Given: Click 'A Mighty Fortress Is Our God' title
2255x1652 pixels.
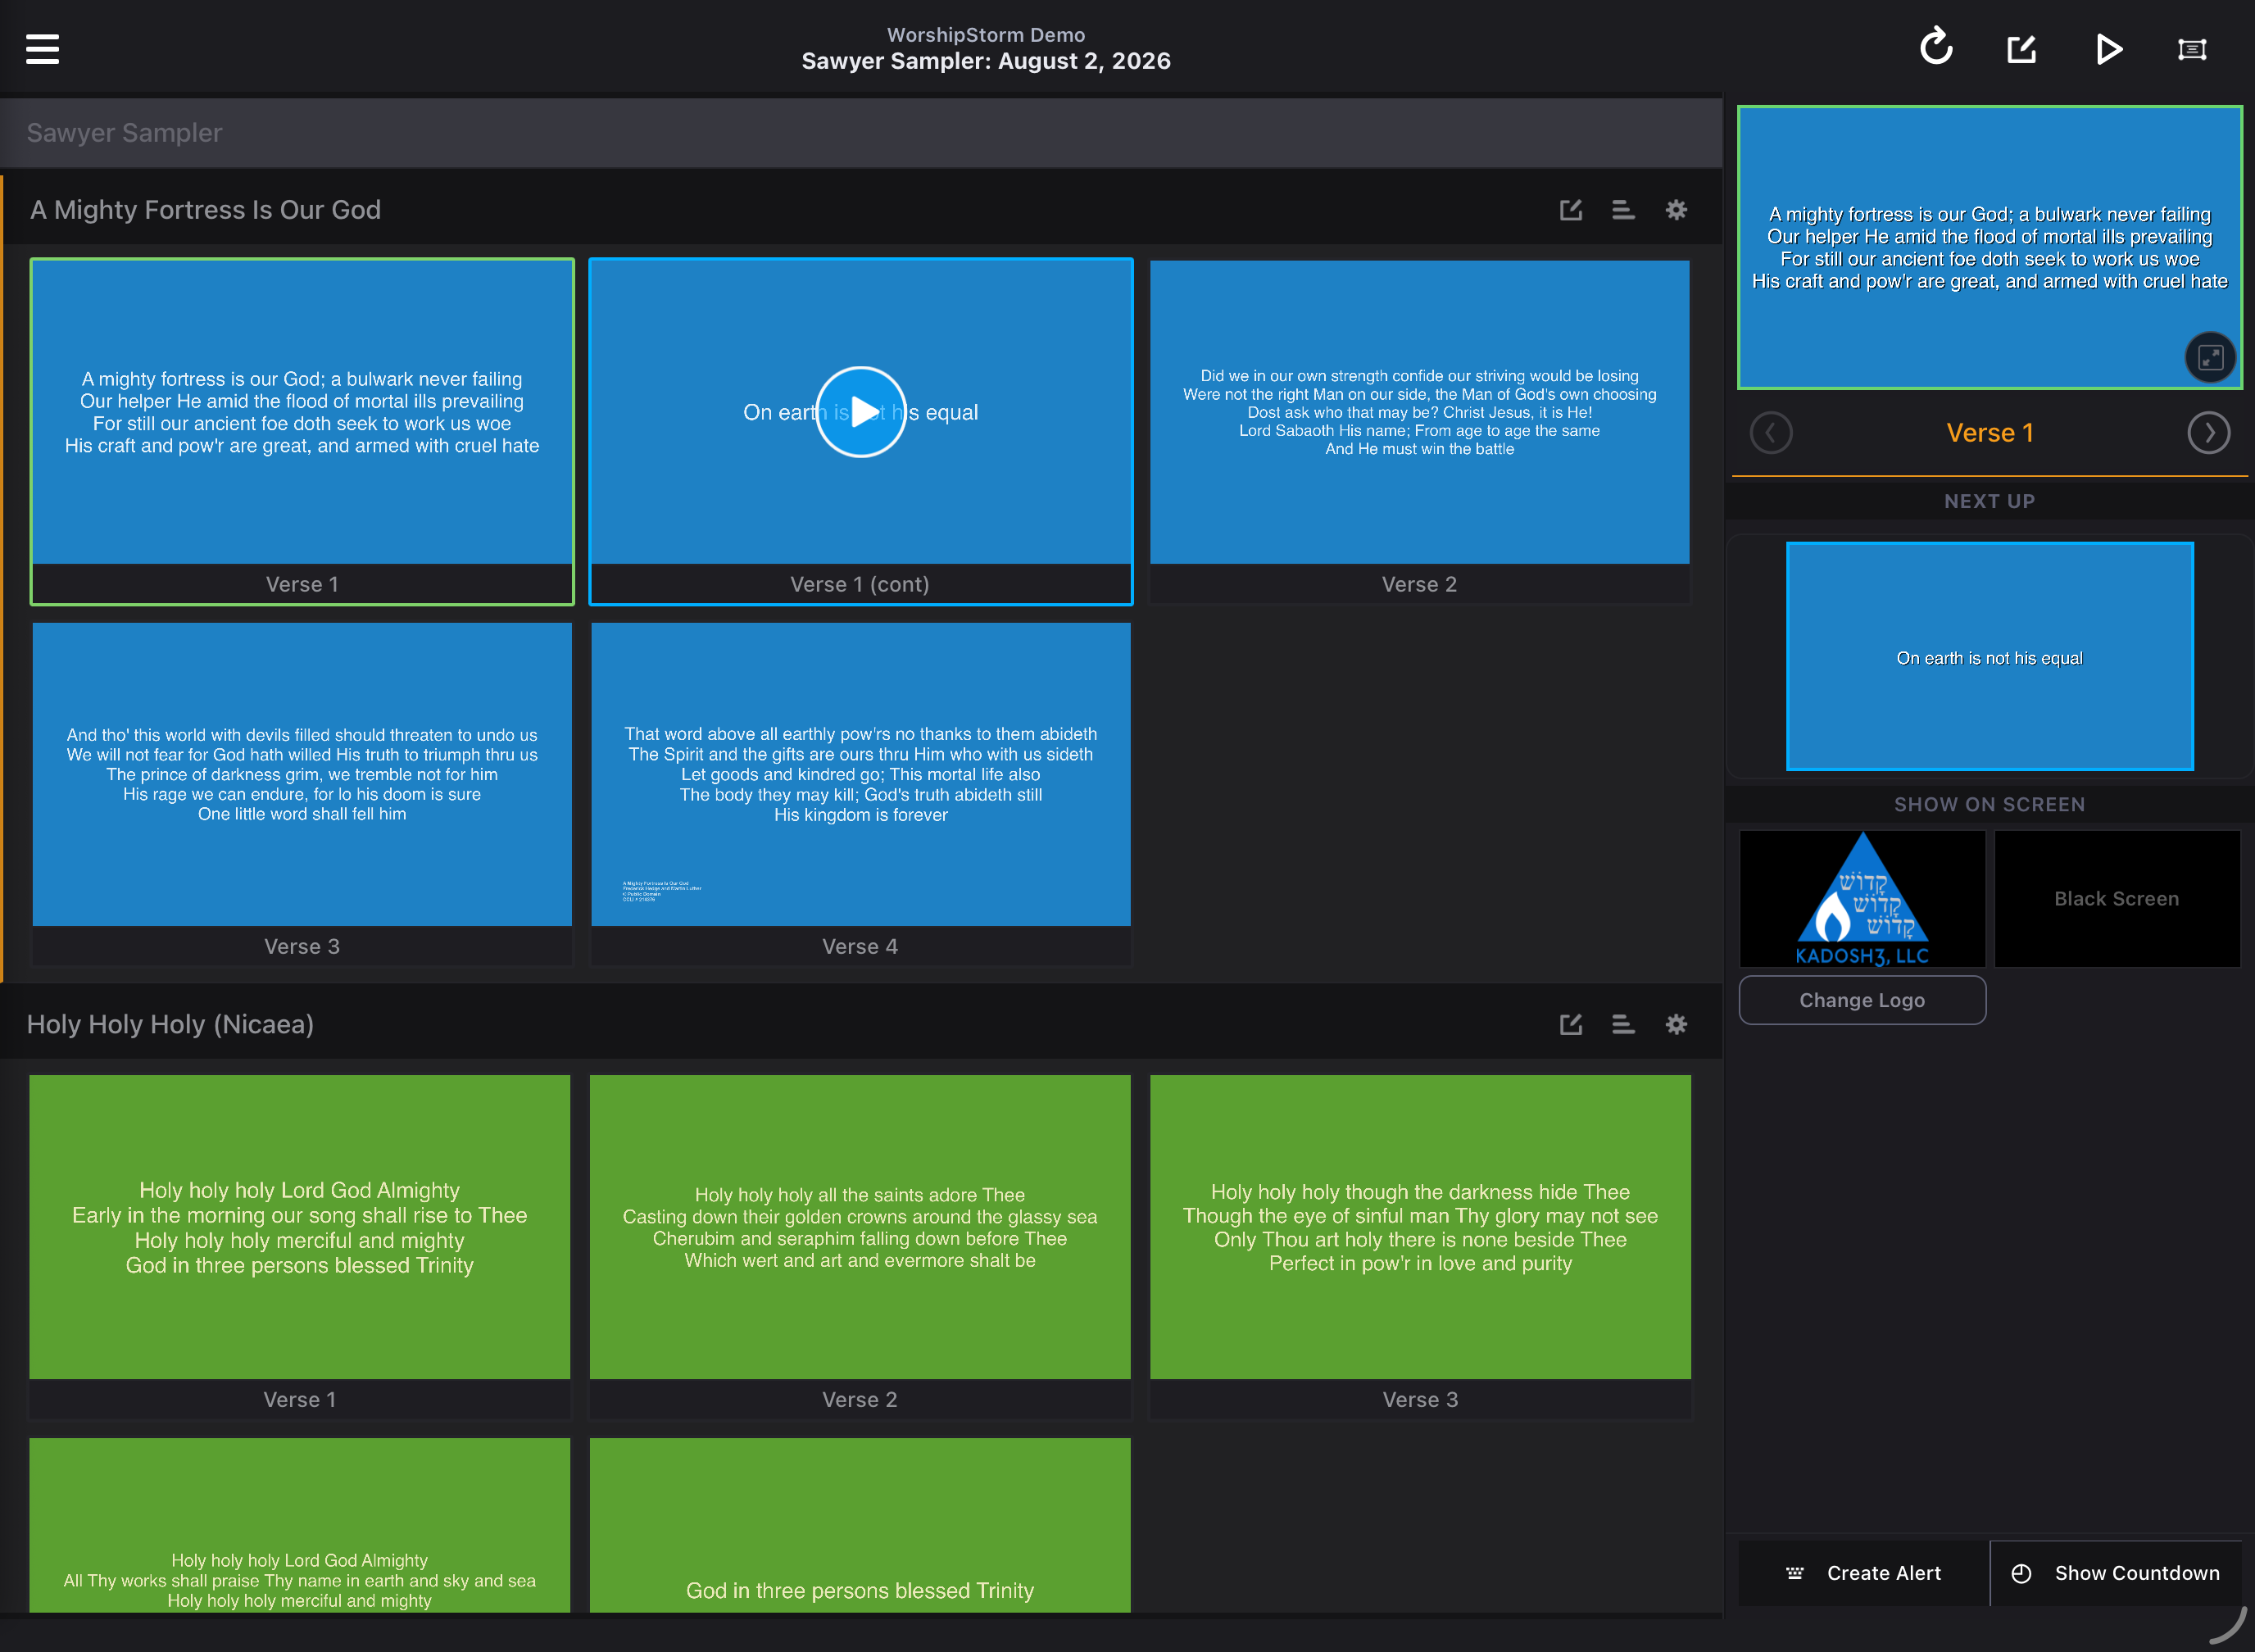Looking at the screenshot, I should (205, 209).
